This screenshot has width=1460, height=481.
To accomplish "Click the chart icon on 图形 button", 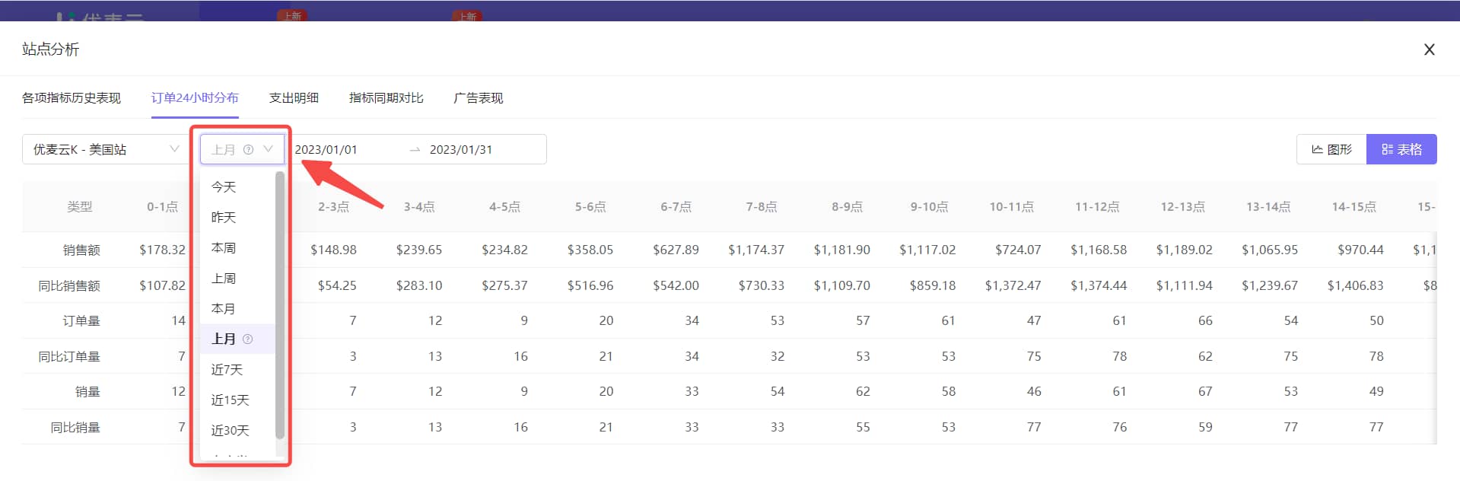I will click(x=1317, y=149).
